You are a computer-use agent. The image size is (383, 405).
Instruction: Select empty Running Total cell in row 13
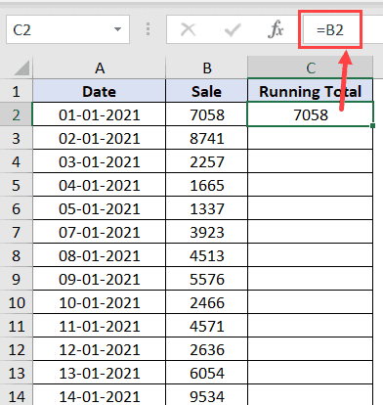click(x=310, y=373)
